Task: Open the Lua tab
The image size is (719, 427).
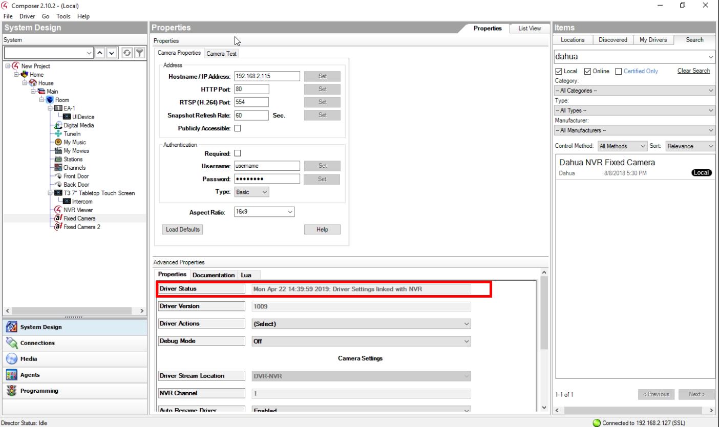Action: click(x=246, y=275)
